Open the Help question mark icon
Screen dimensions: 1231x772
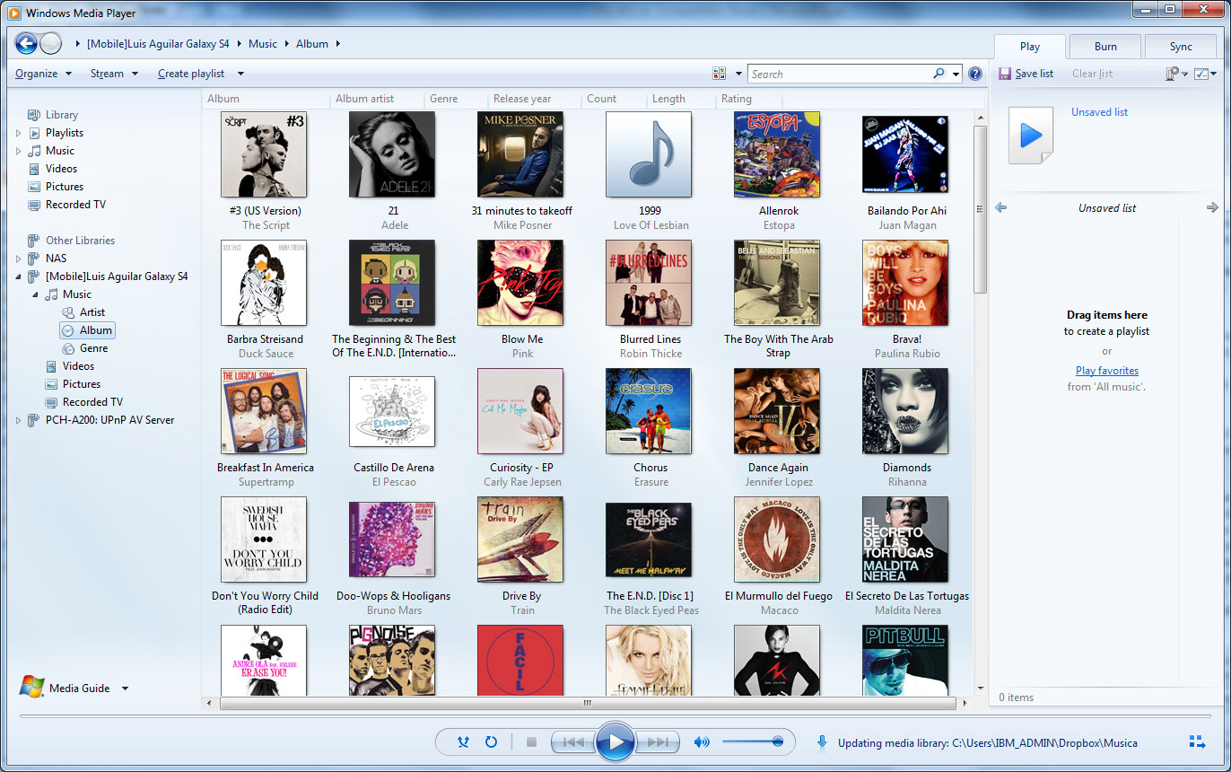(x=975, y=74)
